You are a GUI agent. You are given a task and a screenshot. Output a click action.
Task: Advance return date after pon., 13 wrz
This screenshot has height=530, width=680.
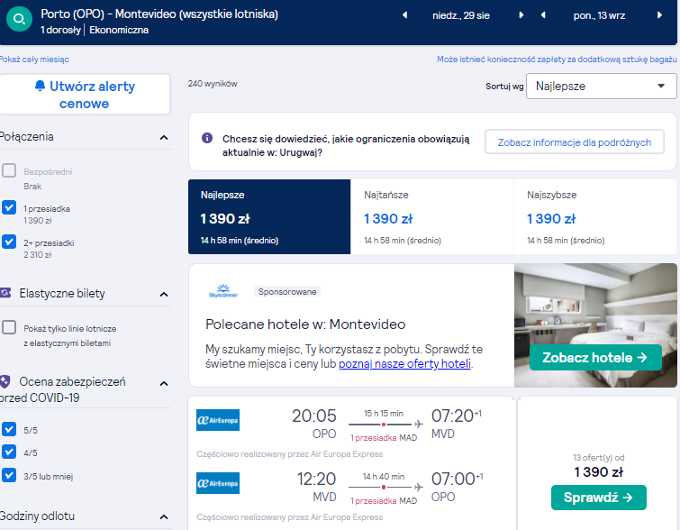click(659, 15)
